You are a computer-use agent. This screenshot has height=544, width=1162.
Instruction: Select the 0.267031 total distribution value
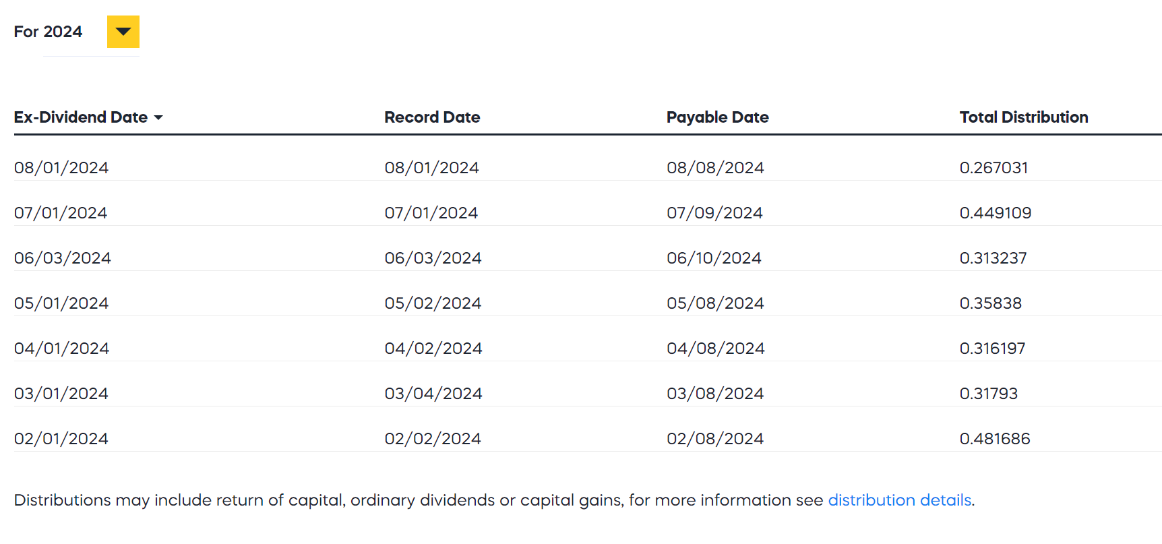click(993, 168)
